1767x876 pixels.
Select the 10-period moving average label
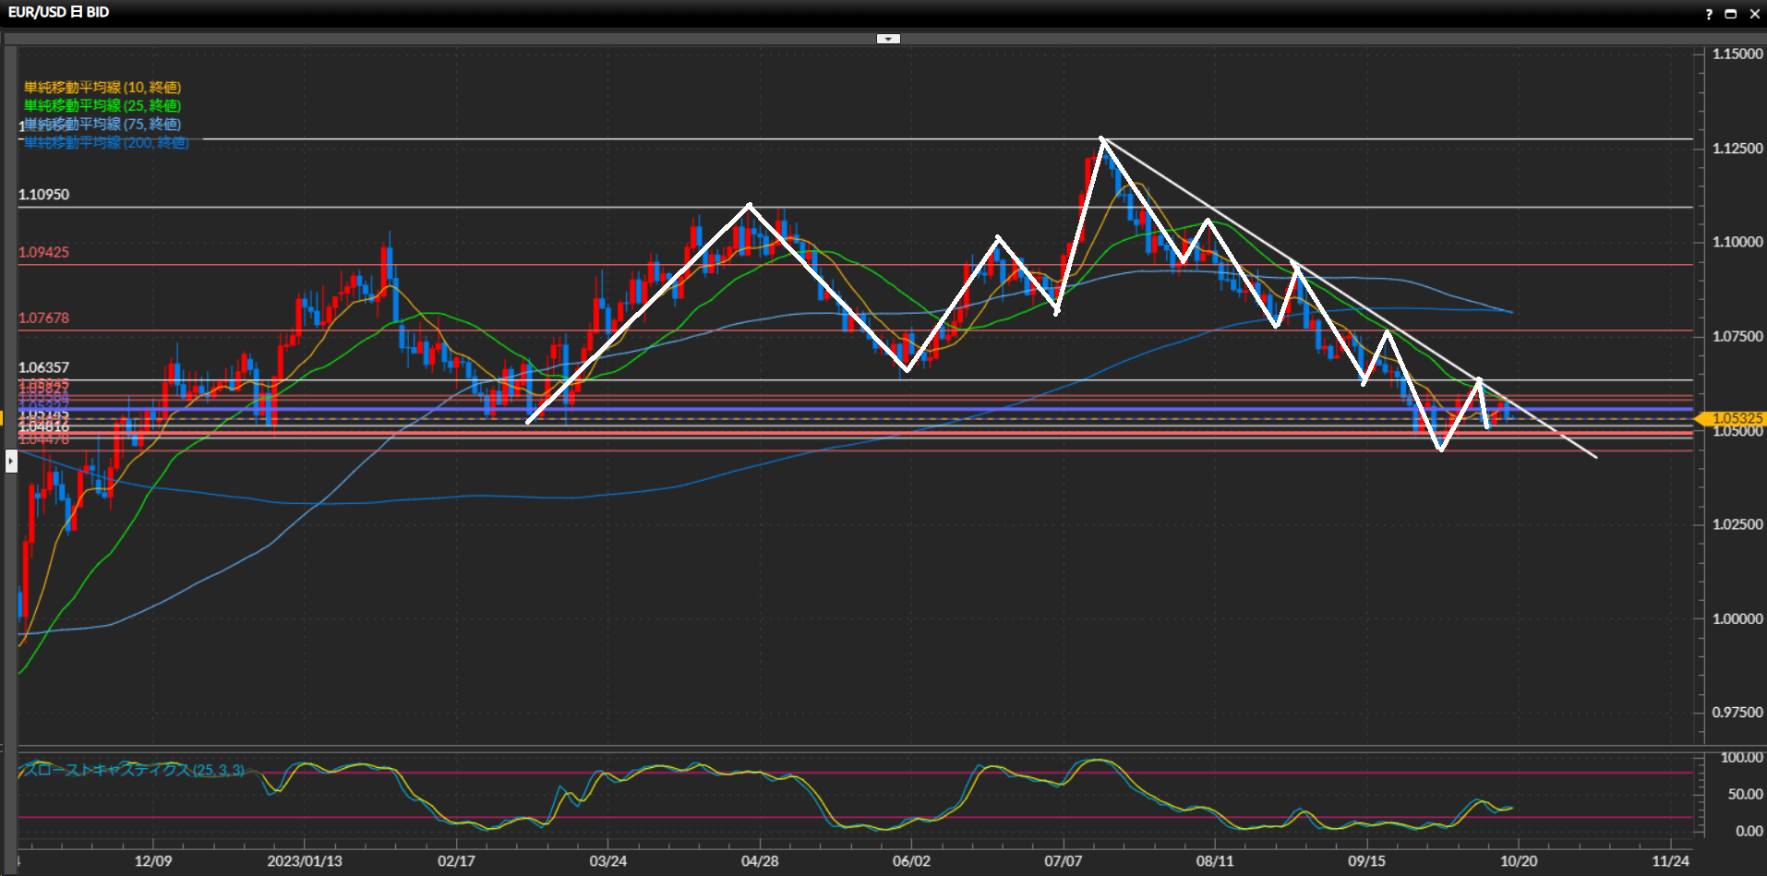click(x=102, y=88)
